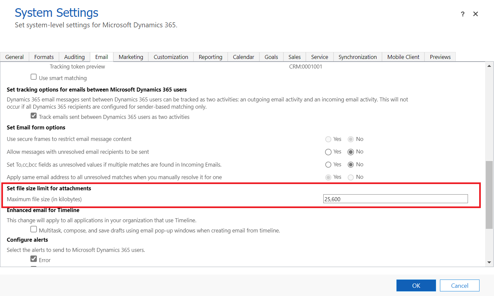Uncheck Track emails as two activities
The height and width of the screenshot is (296, 494).
pos(34,116)
